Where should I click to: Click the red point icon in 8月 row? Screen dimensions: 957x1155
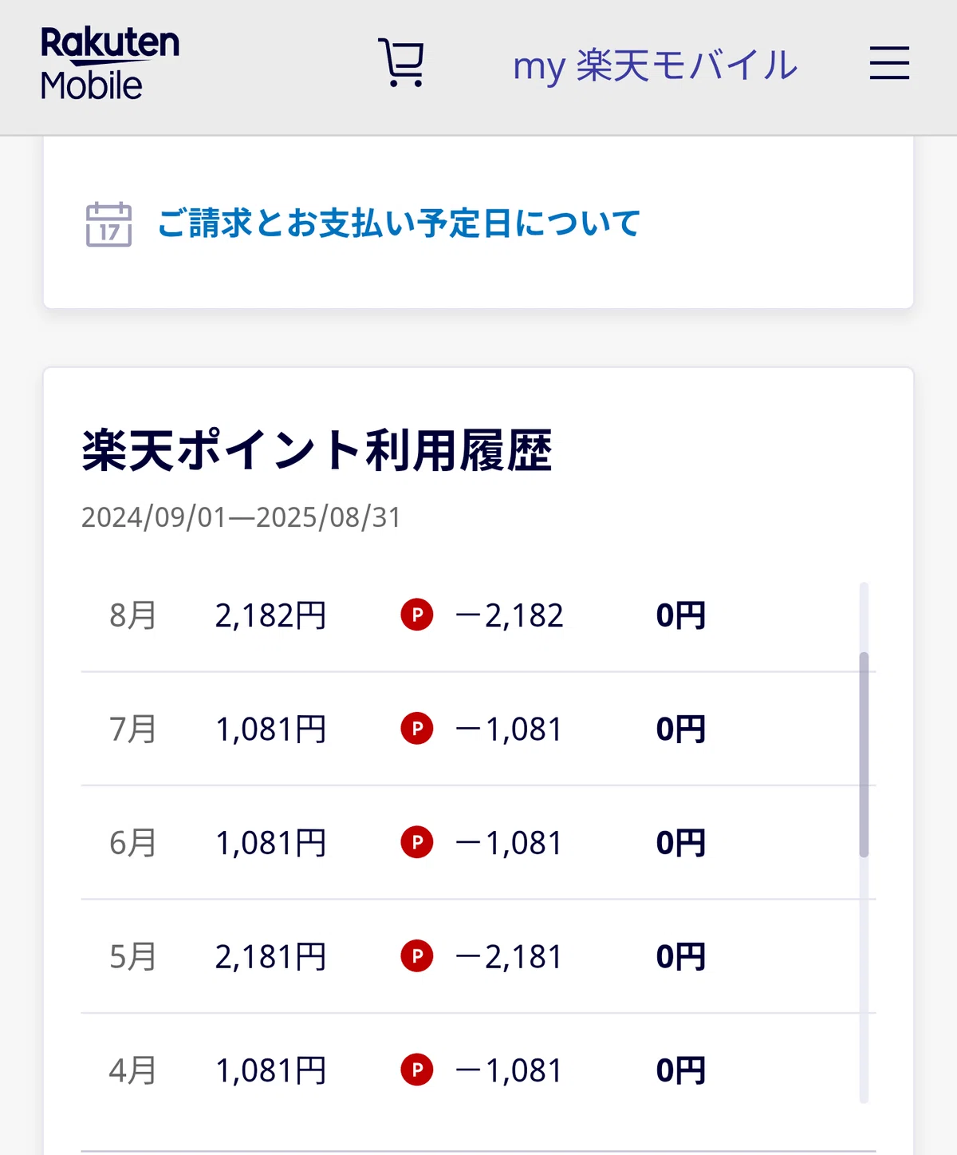417,615
